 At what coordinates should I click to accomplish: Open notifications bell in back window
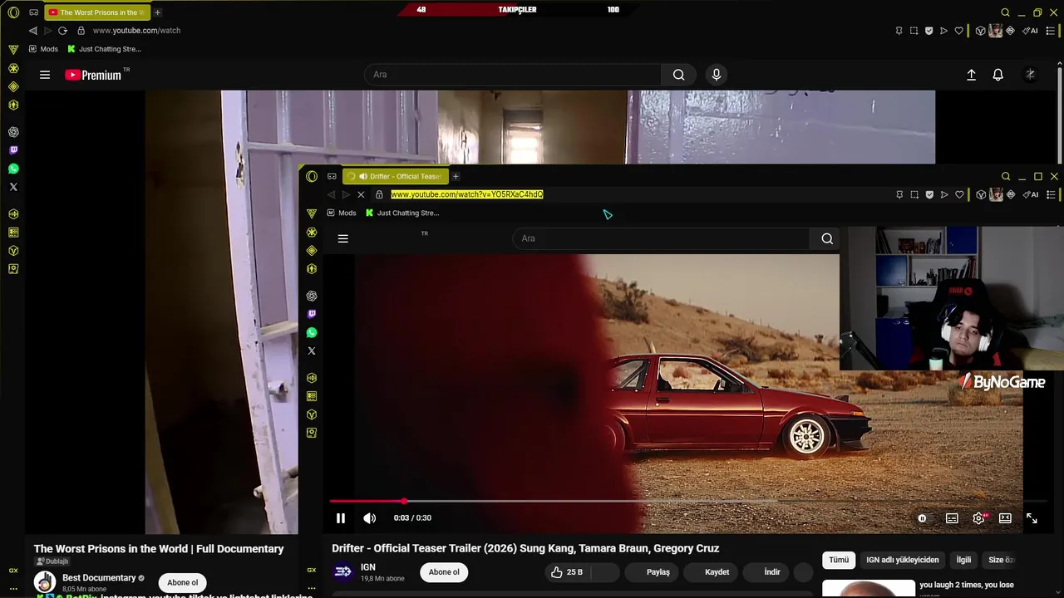coord(998,75)
